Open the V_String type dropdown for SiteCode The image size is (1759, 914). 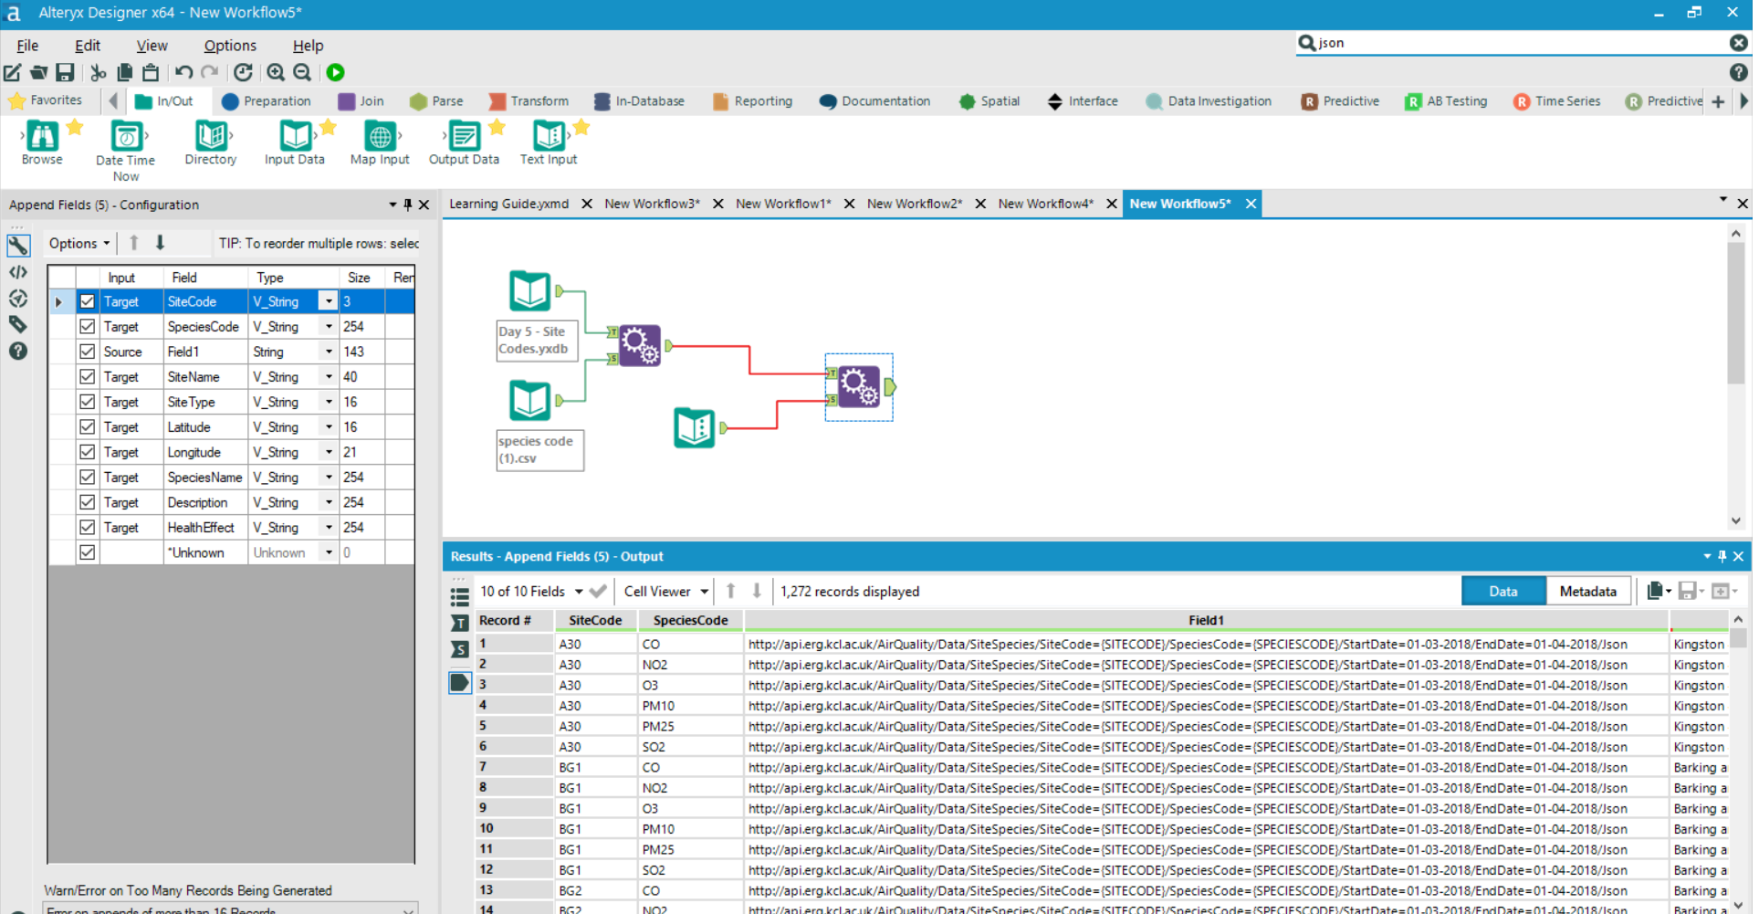(329, 300)
